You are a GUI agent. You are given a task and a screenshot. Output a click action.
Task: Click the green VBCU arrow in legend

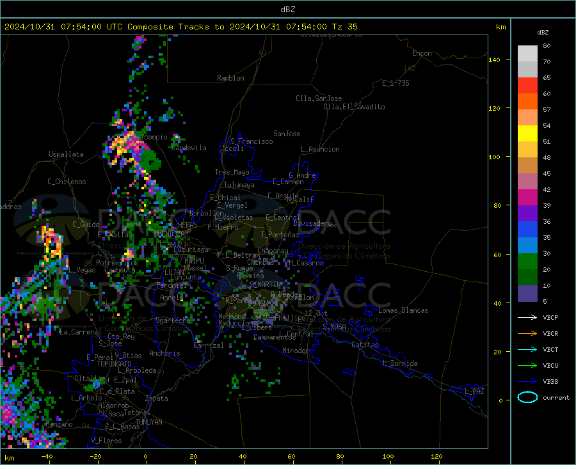tap(527, 366)
